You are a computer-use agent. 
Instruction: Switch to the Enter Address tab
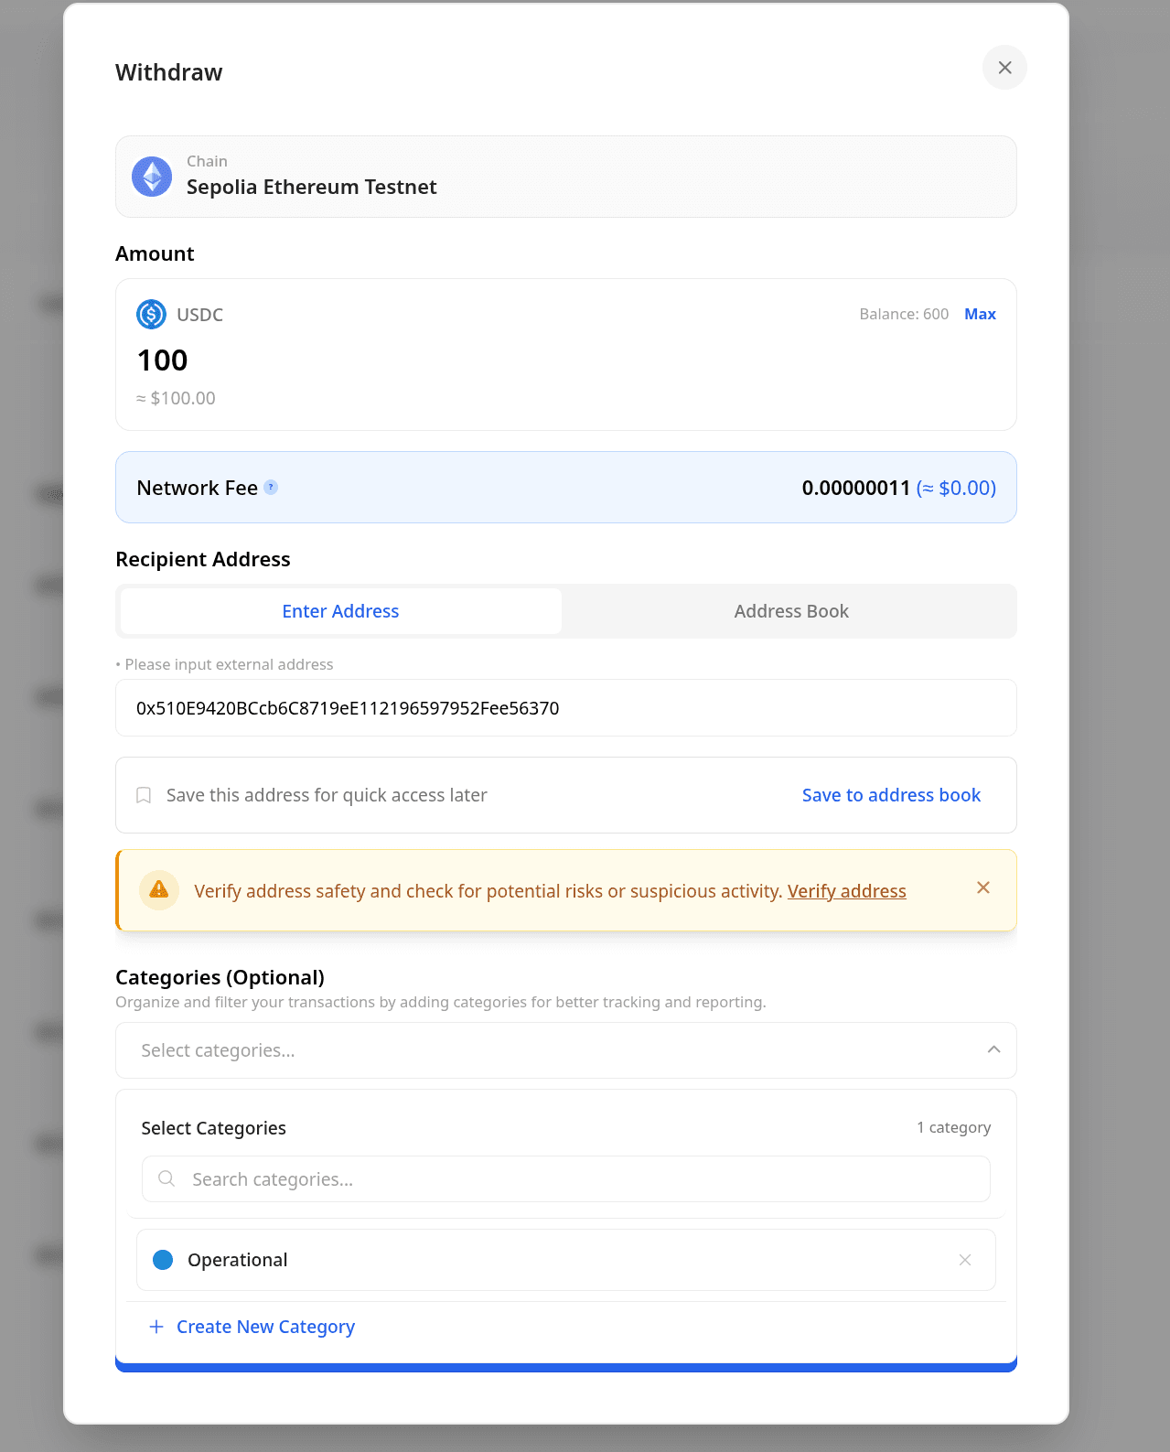340,611
